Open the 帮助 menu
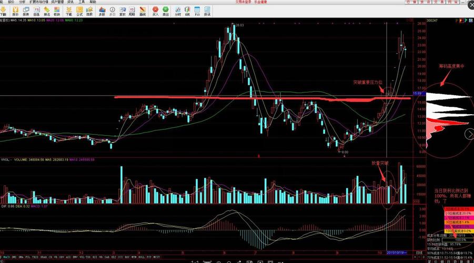 [93, 2]
